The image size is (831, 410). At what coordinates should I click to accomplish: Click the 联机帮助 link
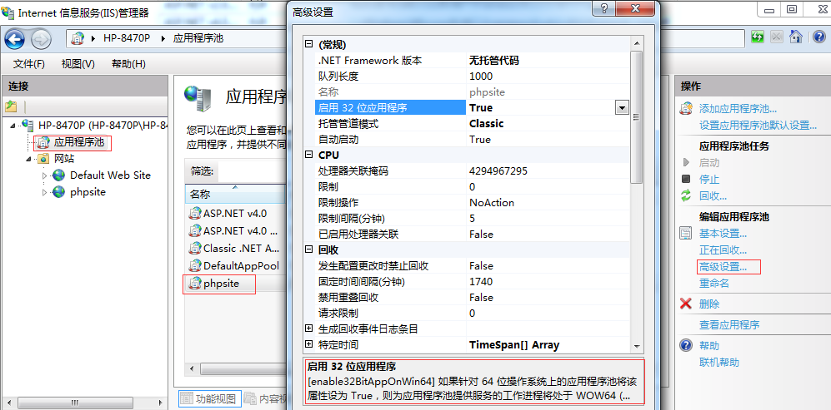tap(719, 363)
